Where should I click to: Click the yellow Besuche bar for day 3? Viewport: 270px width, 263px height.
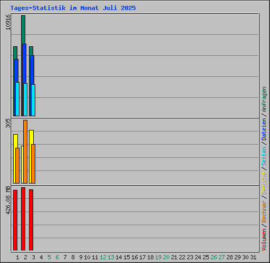click(x=31, y=157)
